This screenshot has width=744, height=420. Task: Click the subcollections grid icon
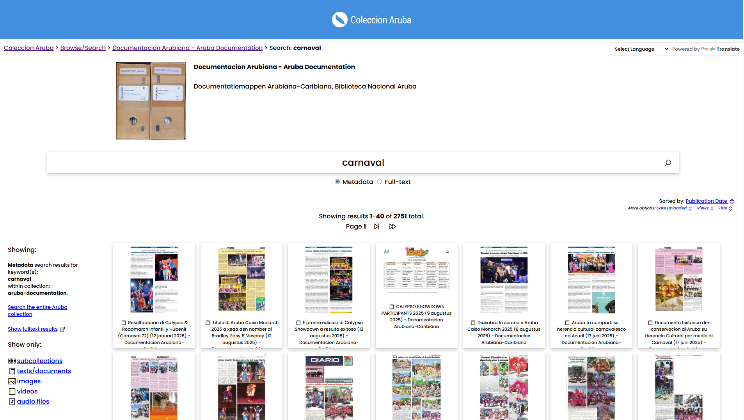(x=12, y=361)
